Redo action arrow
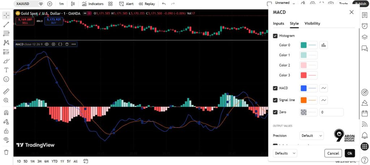 click(x=173, y=4)
